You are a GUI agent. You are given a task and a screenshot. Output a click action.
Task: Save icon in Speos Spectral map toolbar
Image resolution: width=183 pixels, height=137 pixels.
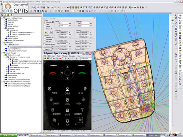[48, 58]
